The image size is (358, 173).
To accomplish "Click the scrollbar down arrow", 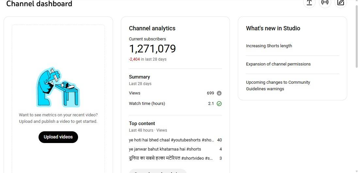I will (x=356, y=171).
